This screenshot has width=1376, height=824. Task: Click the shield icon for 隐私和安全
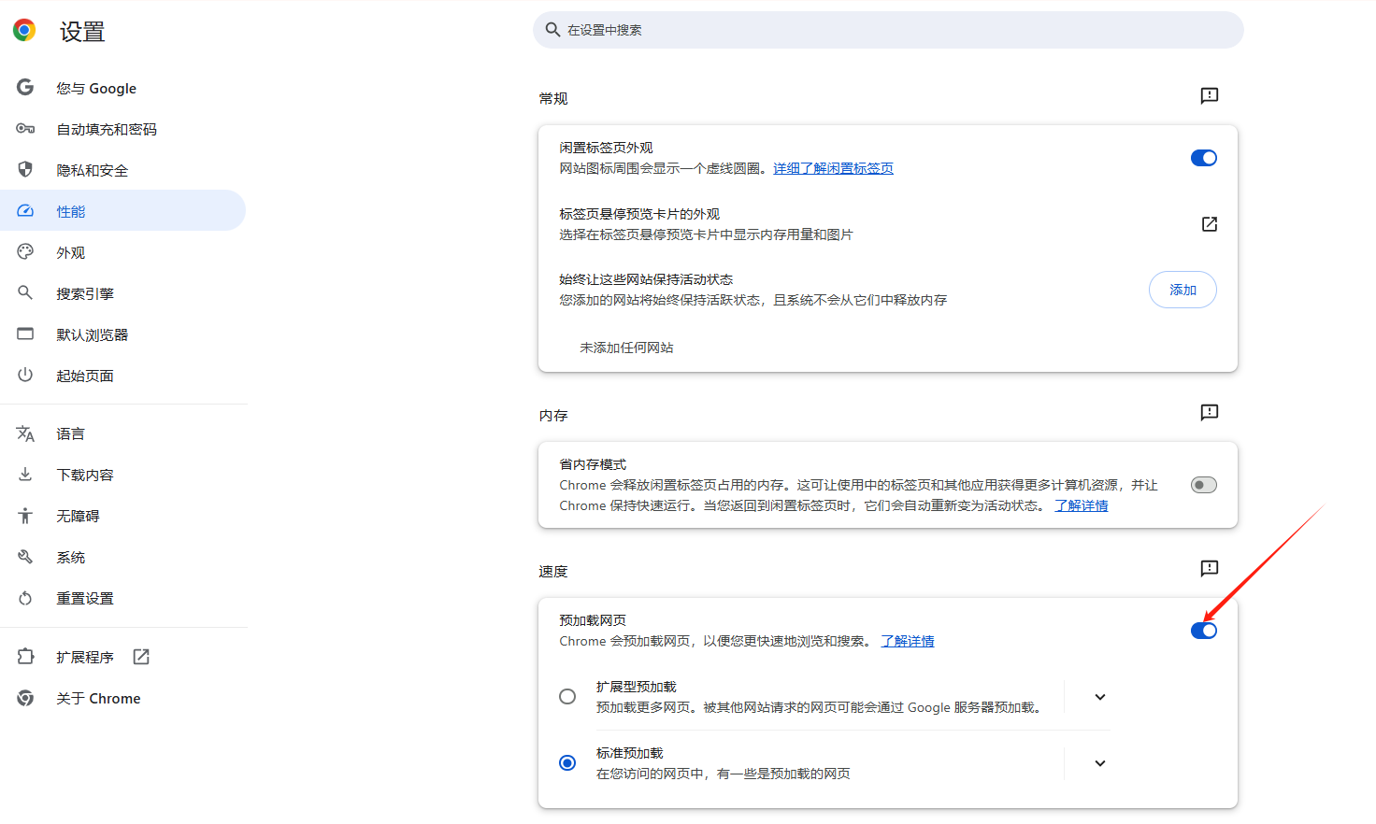pyautogui.click(x=25, y=169)
